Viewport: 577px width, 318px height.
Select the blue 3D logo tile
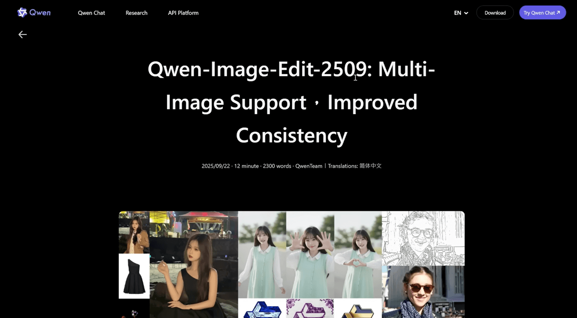(x=262, y=308)
